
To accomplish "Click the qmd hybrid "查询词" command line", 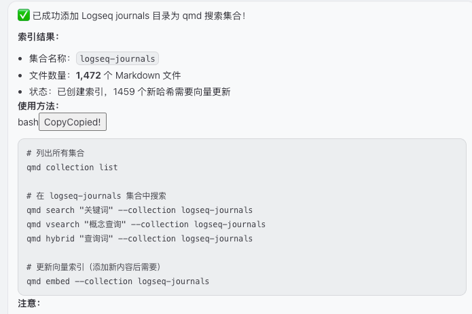I will pyautogui.click(x=140, y=239).
